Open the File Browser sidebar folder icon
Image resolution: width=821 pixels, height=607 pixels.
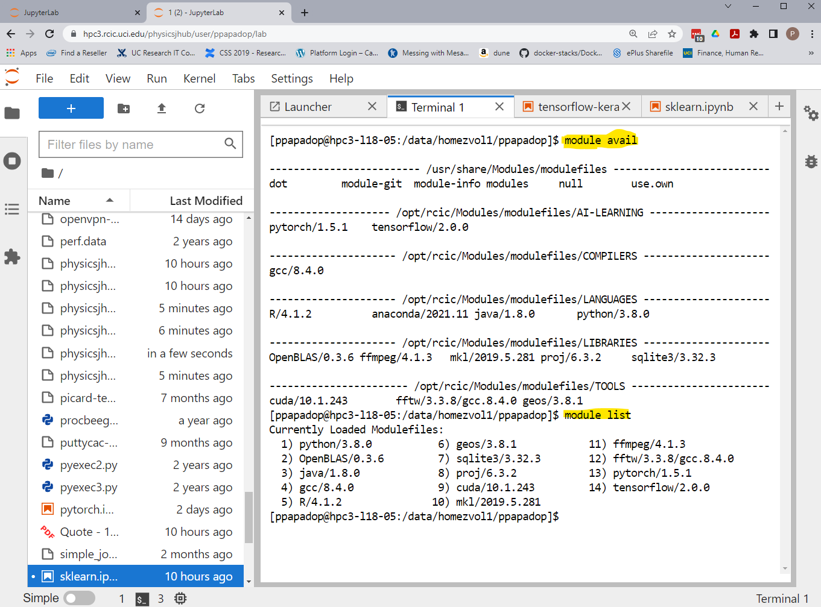[12, 113]
